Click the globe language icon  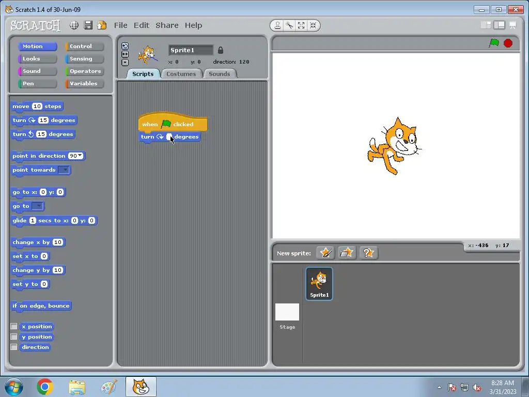tap(74, 25)
